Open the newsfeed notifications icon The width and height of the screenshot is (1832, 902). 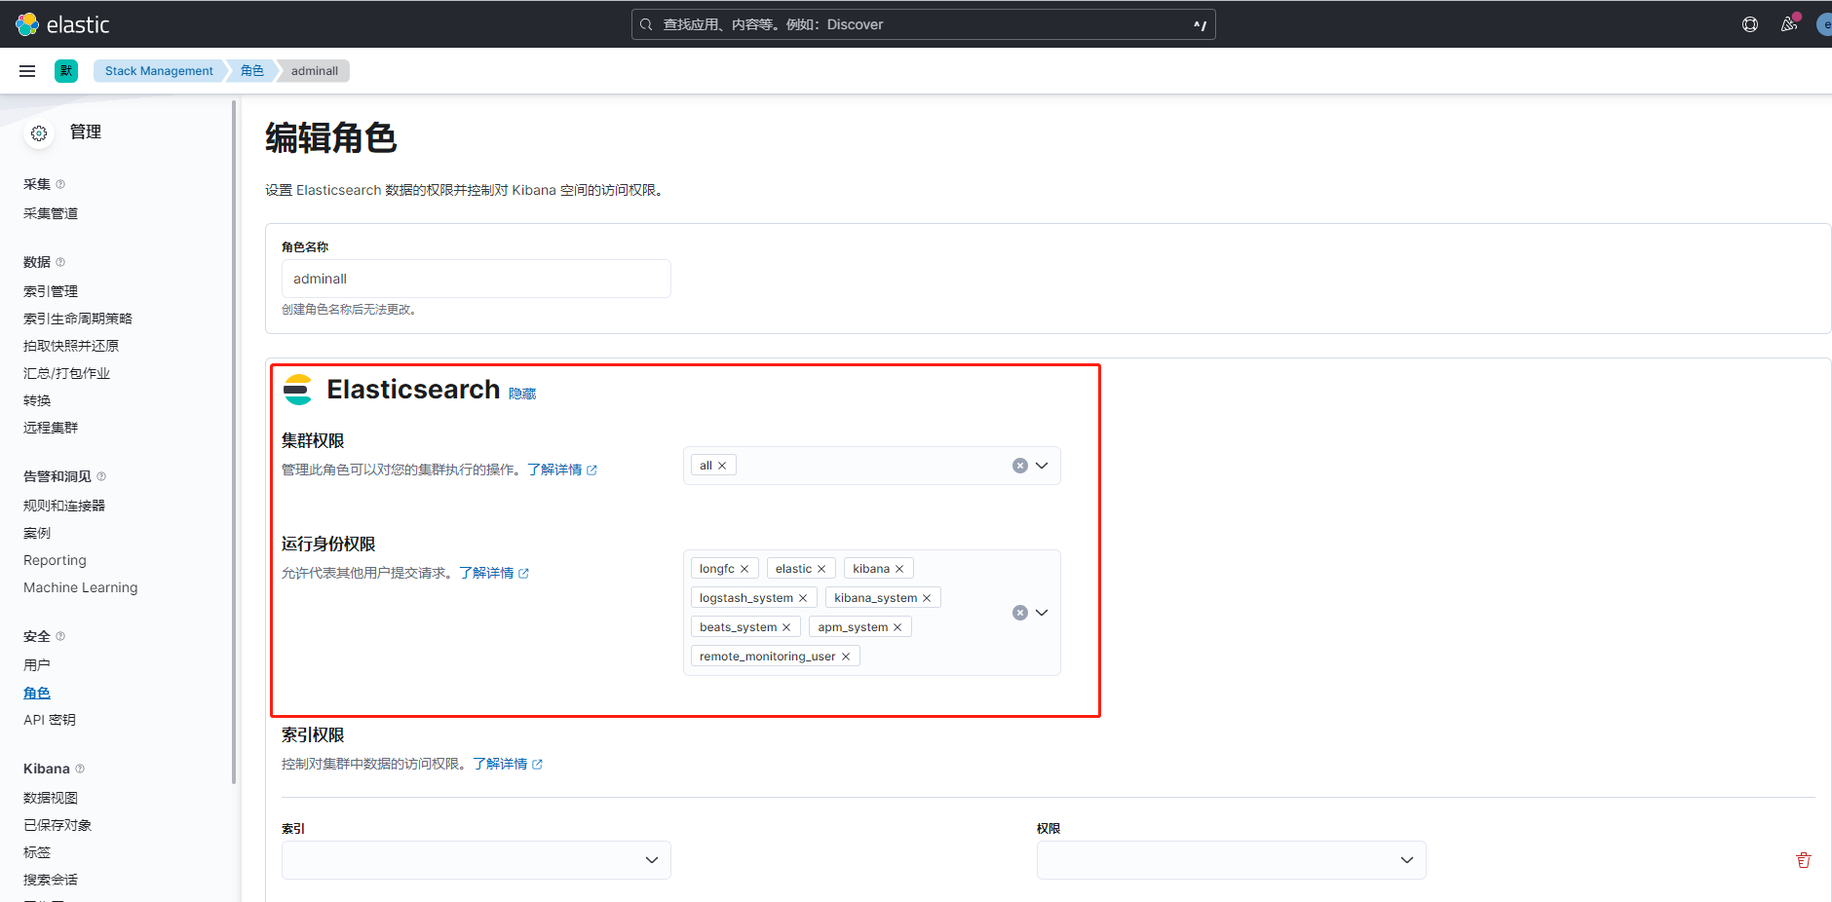1789,24
